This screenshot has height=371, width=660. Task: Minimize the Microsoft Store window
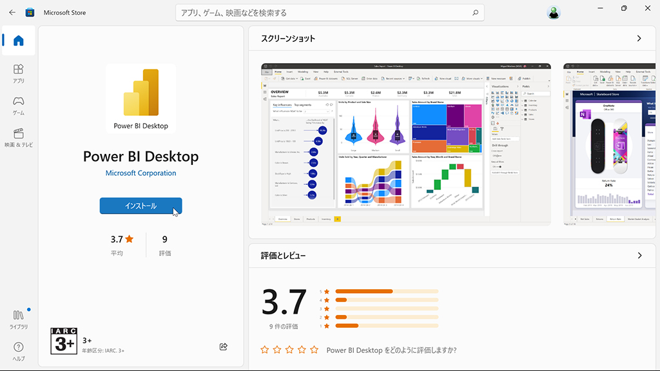click(600, 8)
